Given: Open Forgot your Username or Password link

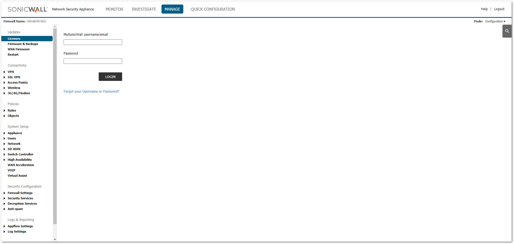Looking at the screenshot, I should [91, 92].
